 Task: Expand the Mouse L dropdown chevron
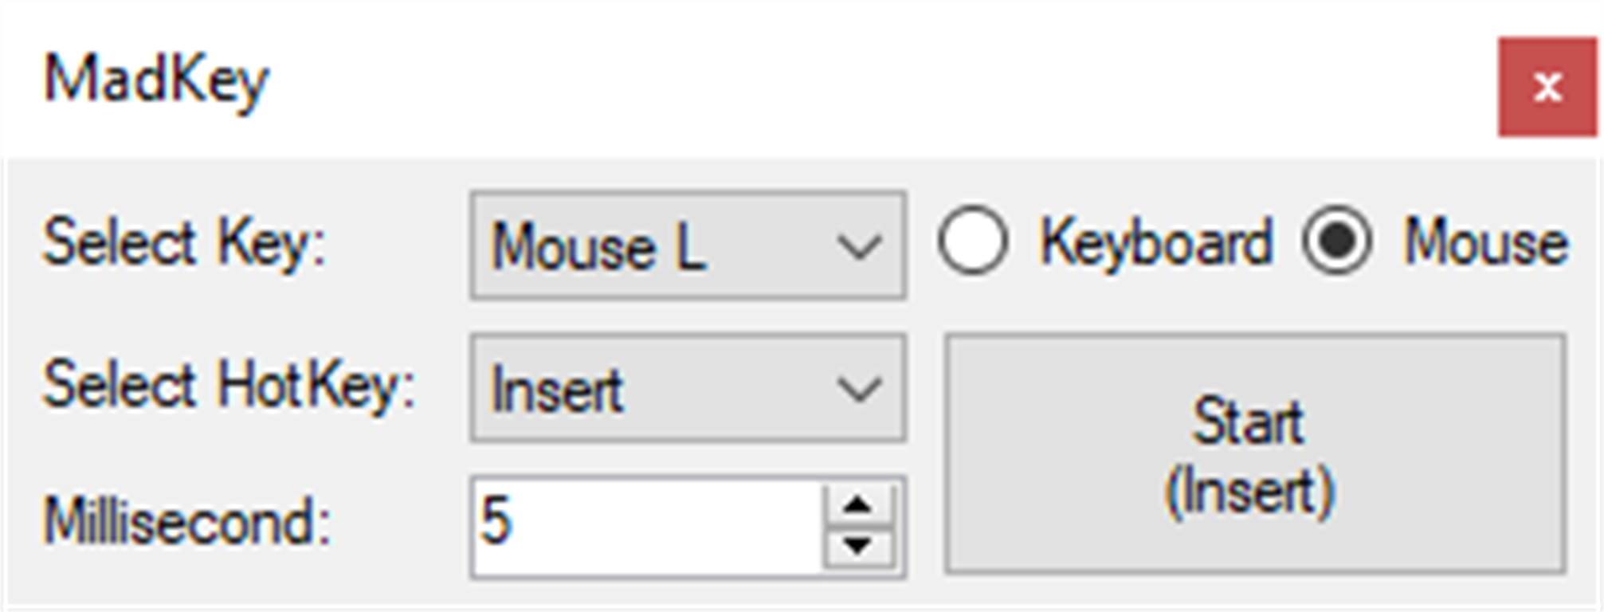pyautogui.click(x=859, y=247)
